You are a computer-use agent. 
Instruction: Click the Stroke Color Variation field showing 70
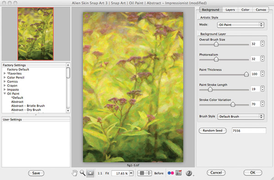(x=255, y=104)
